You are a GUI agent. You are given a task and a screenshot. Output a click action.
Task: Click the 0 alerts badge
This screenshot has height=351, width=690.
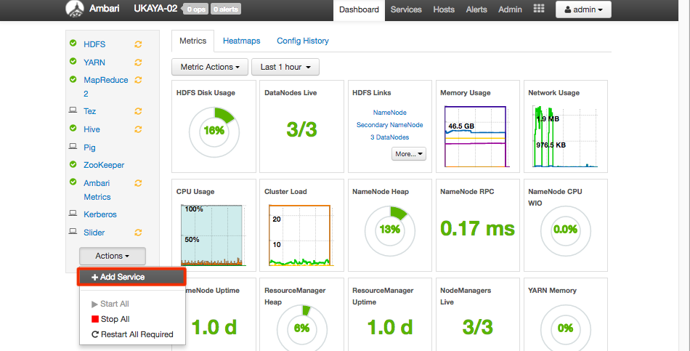(x=226, y=9)
